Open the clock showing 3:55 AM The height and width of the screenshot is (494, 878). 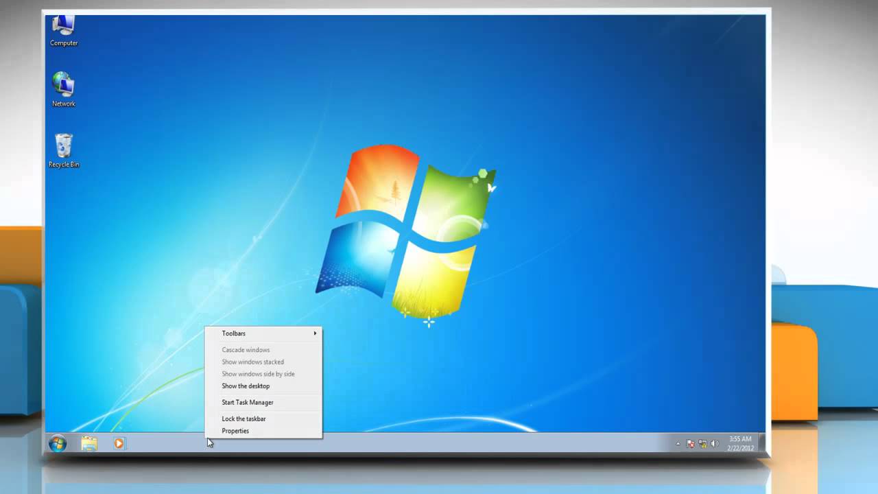[740, 443]
